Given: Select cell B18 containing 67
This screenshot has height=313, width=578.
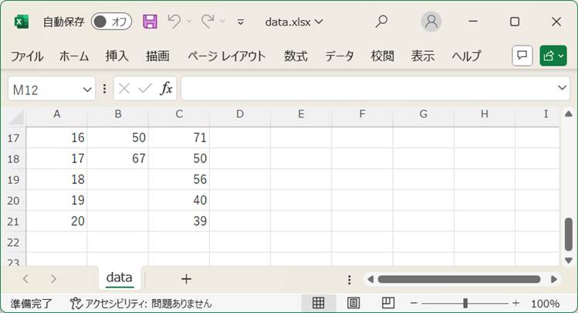Looking at the screenshot, I should click(x=117, y=158).
